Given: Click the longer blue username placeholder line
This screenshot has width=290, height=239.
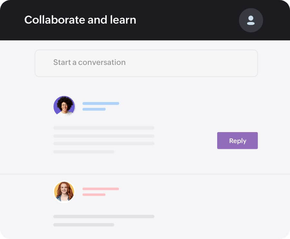Looking at the screenshot, I should tap(101, 103).
